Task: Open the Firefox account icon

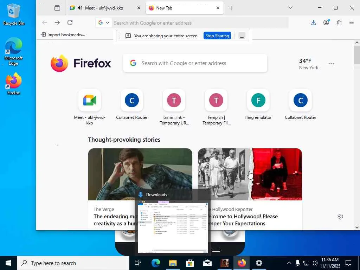Action: click(326, 22)
